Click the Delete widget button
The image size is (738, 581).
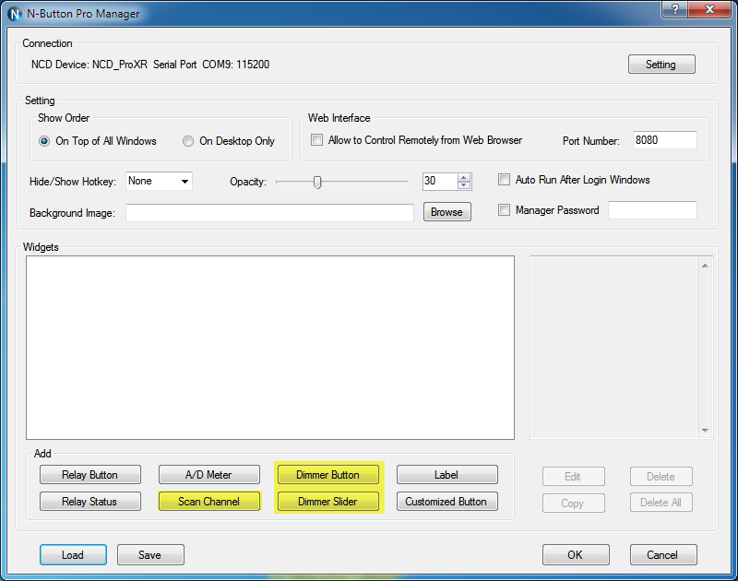(x=661, y=477)
